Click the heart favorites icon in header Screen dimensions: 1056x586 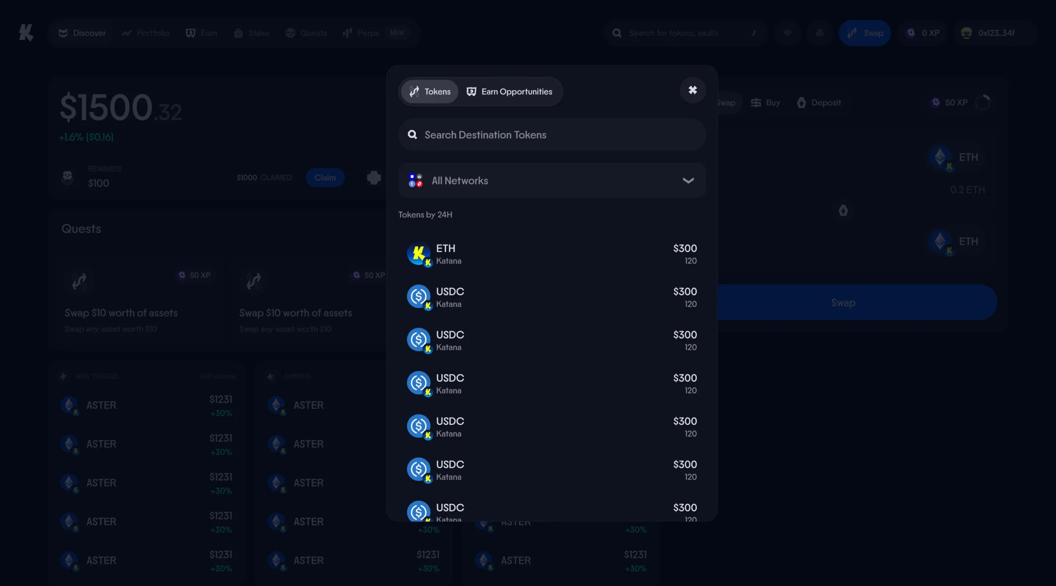click(x=787, y=33)
